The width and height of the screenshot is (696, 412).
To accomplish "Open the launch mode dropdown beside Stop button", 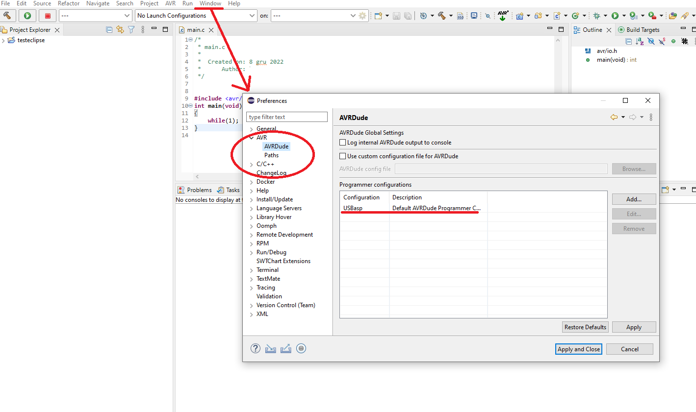I will 96,16.
